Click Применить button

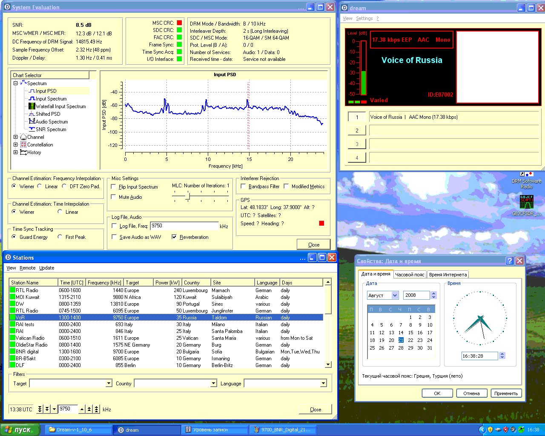506,393
